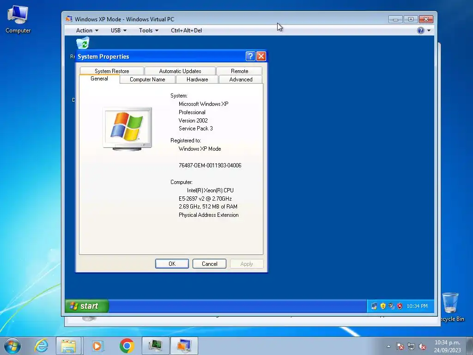The image size is (473, 355).
Task: Select Windows Virtual PC taskbar button
Action: (184, 346)
